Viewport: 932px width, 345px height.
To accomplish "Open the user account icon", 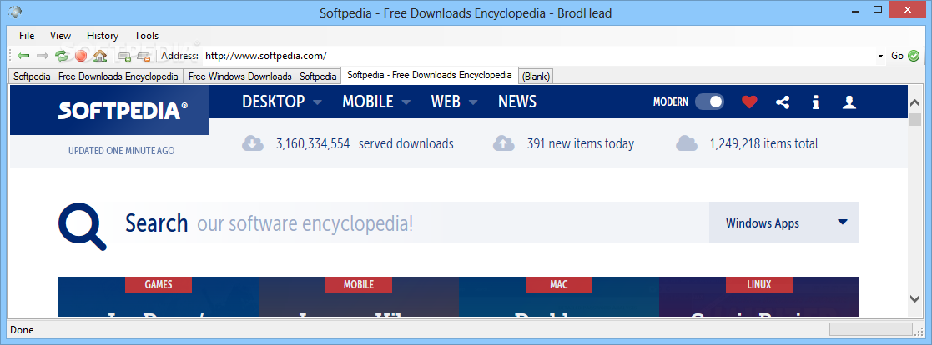I will (x=849, y=102).
